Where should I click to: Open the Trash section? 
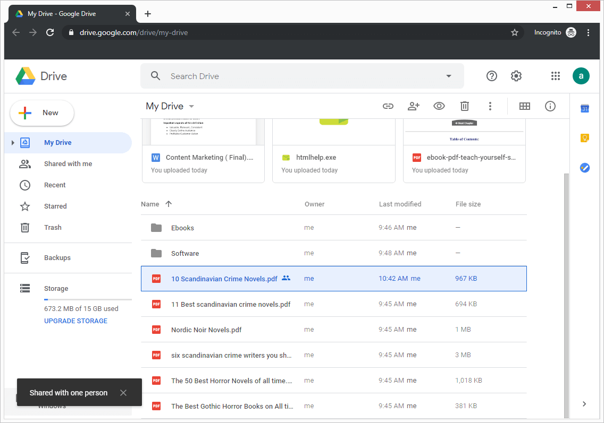click(68, 227)
